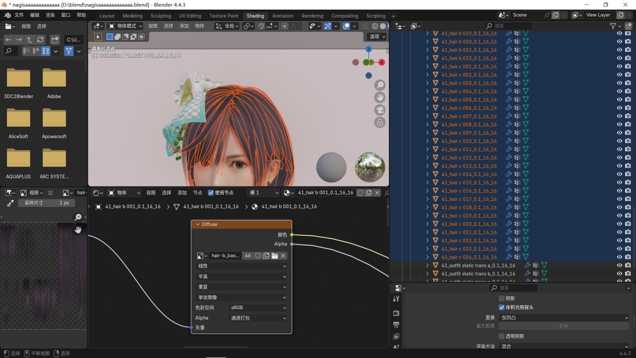Unlink the hair-b_bas image with X icon
This screenshot has height=358, width=636.
pyautogui.click(x=283, y=256)
